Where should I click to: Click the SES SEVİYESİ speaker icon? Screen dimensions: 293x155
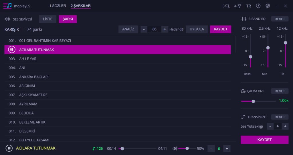point(7,19)
